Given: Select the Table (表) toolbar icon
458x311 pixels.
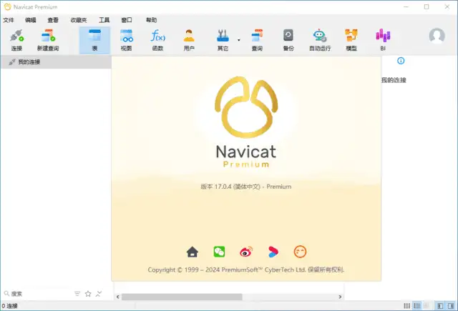Looking at the screenshot, I should click(94, 40).
